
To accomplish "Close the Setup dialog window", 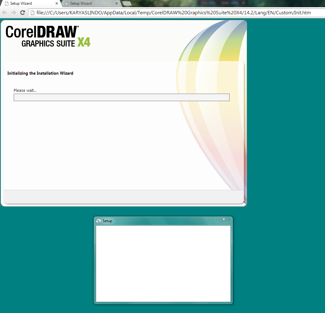I will 224,220.
